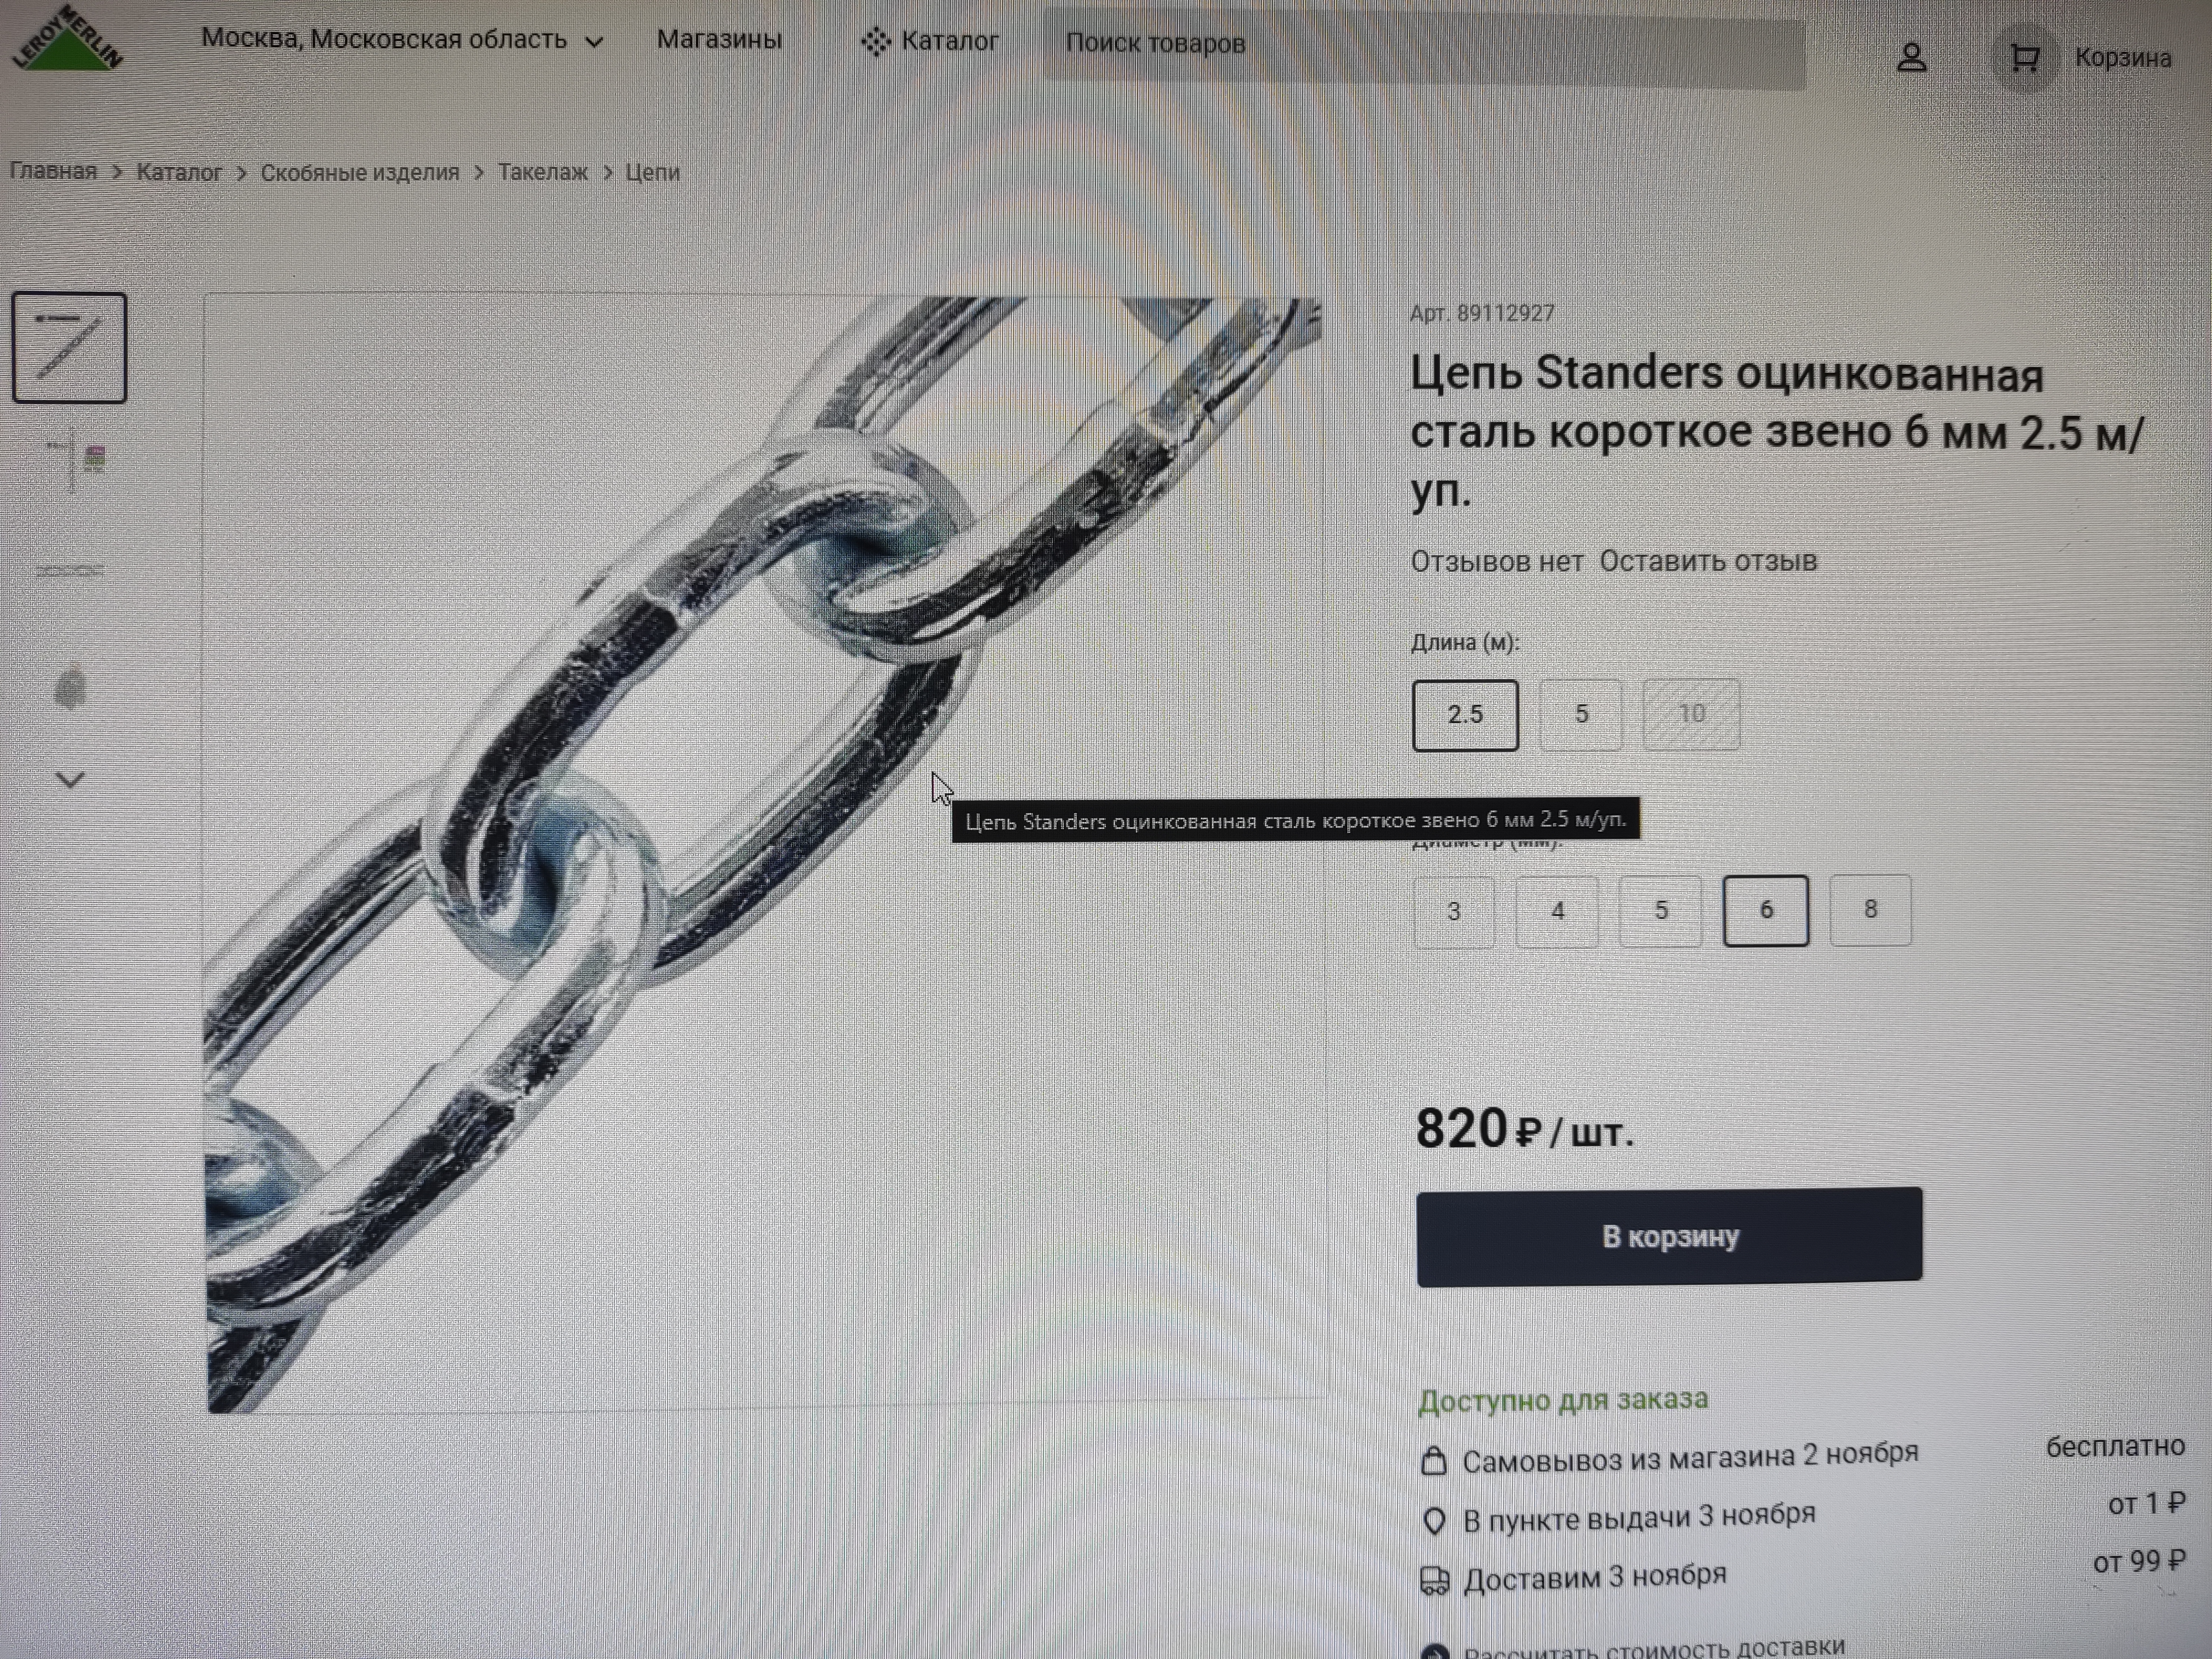2212x1659 pixels.
Task: Click the store pickup bag icon
Action: (1434, 1461)
